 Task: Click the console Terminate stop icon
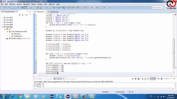132,79
